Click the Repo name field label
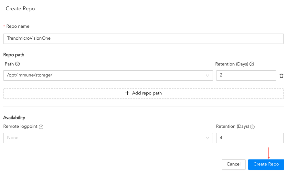This screenshot has height=172, width=286. pos(18,26)
